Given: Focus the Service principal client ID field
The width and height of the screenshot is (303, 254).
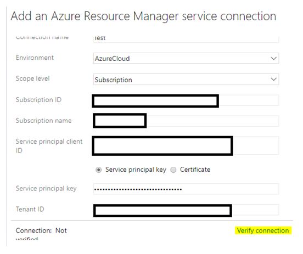Looking at the screenshot, I should 186,145.
